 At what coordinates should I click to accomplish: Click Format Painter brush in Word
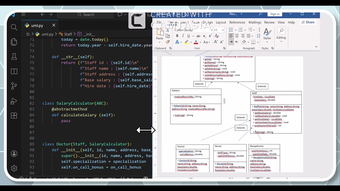(x=168, y=42)
